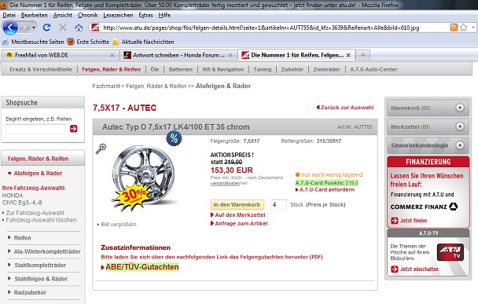Open Meistbesuchte Seiten bookmark folder
The height and width of the screenshot is (304, 478).
click(33, 42)
